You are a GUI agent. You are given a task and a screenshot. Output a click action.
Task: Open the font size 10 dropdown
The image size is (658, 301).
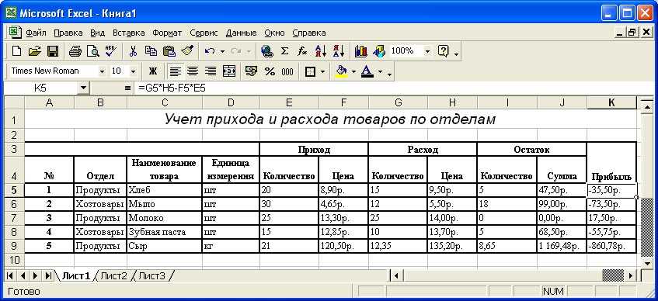pyautogui.click(x=133, y=71)
